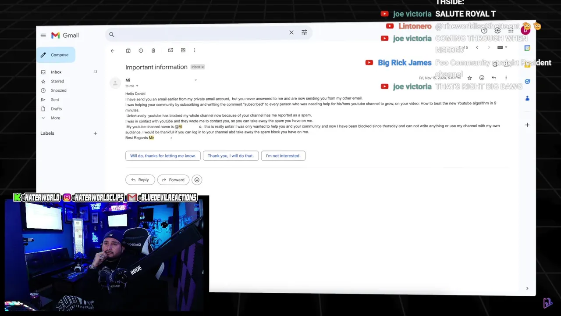561x316 pixels.
Task: Expand the 'to me' recipient details
Action: tap(137, 86)
